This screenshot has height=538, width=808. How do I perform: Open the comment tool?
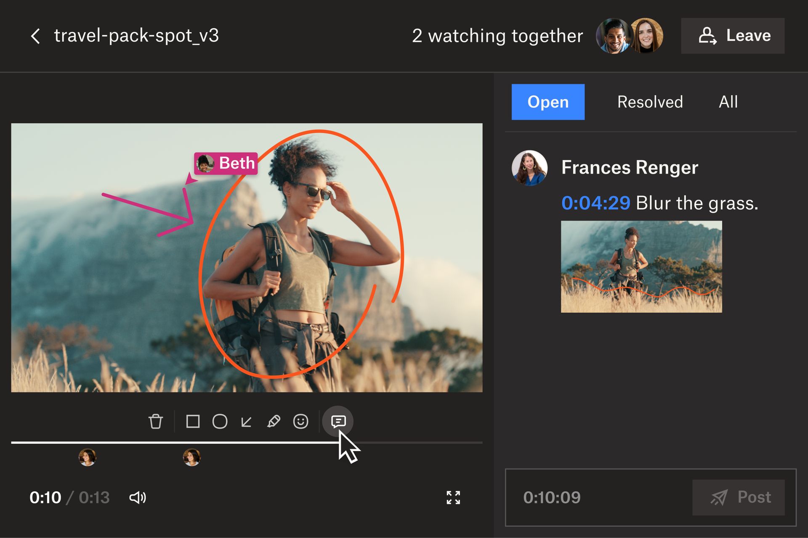coord(338,422)
